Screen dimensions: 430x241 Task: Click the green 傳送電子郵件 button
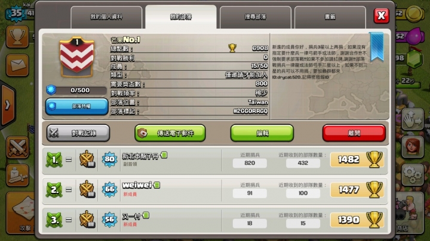(x=170, y=133)
